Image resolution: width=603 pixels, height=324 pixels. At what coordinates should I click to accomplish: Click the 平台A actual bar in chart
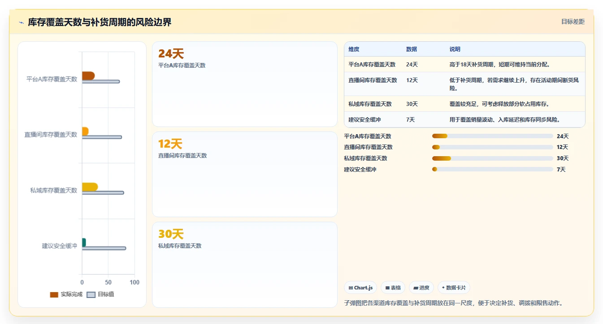point(88,75)
